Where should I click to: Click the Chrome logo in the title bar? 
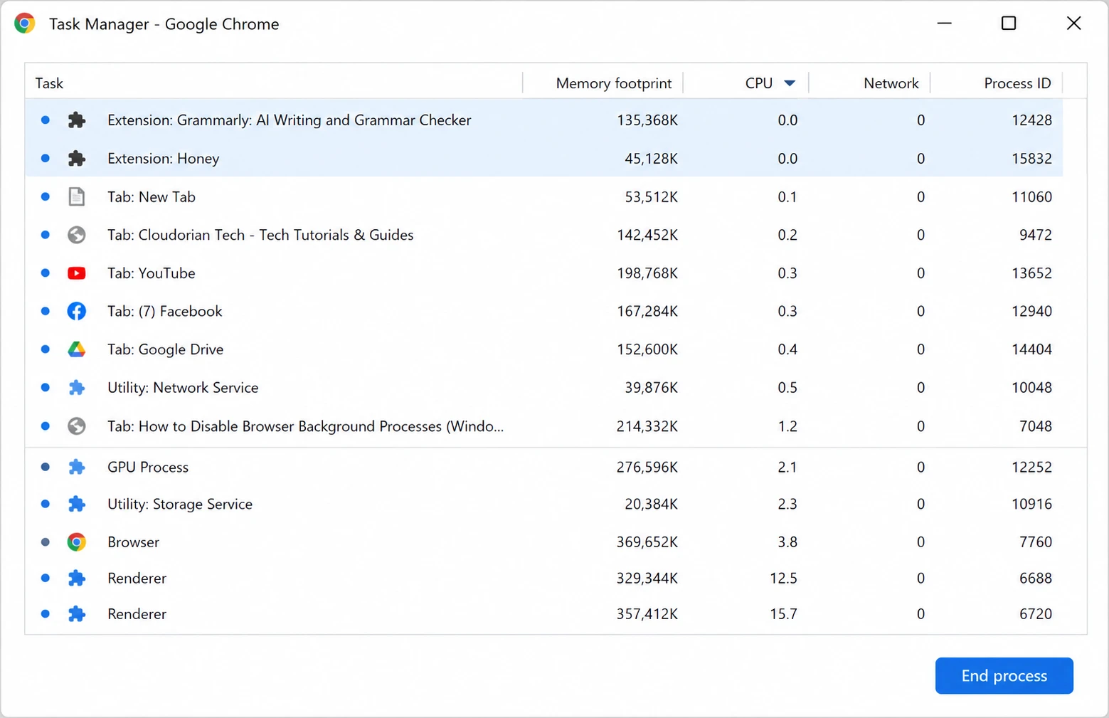25,23
